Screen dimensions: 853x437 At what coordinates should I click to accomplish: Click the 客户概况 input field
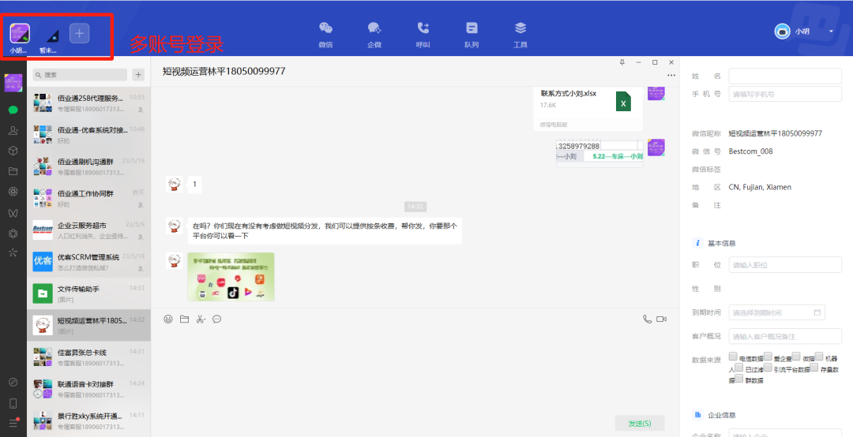tap(785, 337)
